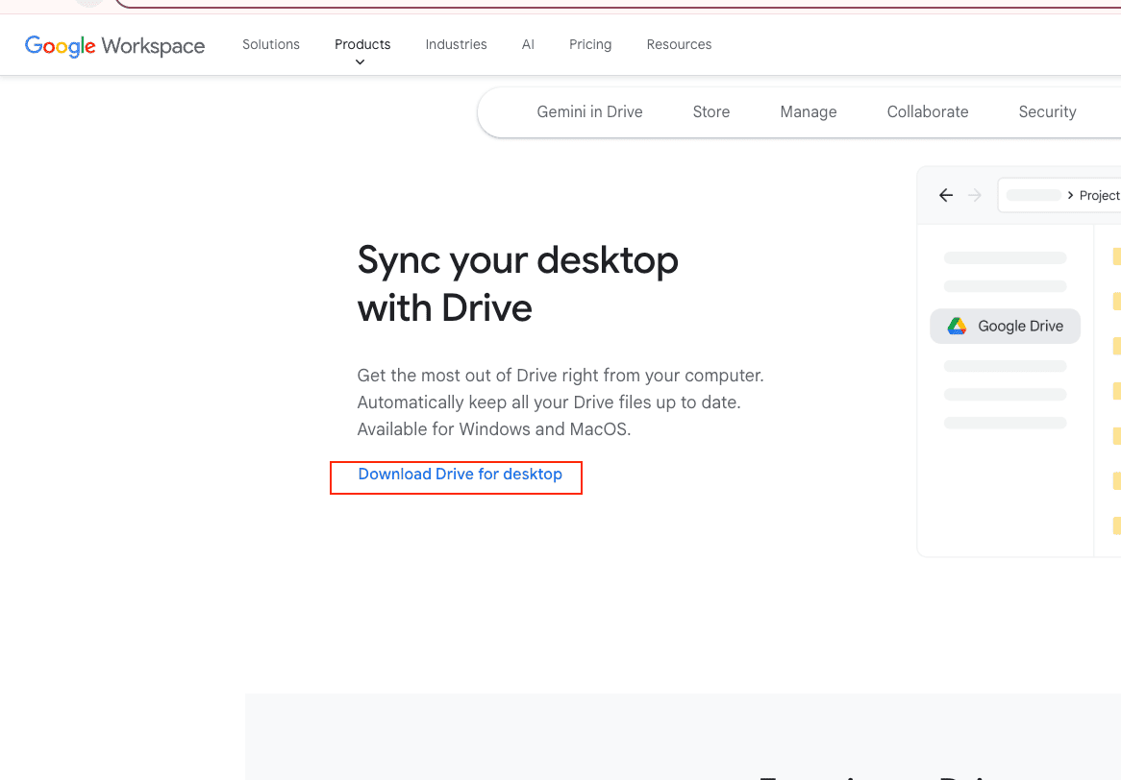Image resolution: width=1121 pixels, height=780 pixels.
Task: Open the Industries menu
Action: click(456, 44)
